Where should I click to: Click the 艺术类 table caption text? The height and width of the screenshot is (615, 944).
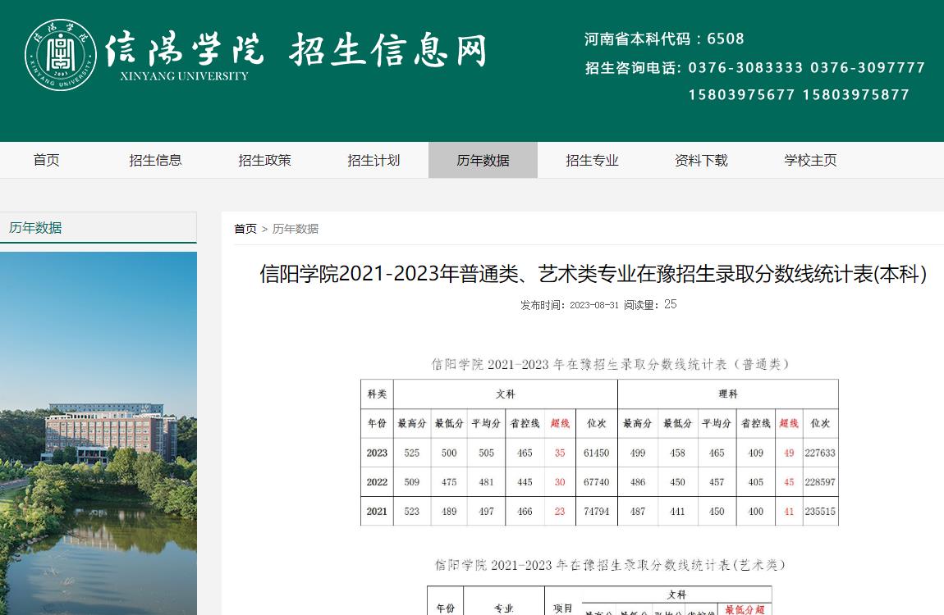coord(610,565)
